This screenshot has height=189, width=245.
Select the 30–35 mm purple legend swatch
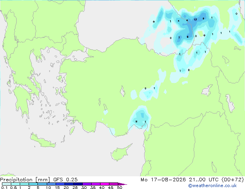pyautogui.click(x=87, y=184)
